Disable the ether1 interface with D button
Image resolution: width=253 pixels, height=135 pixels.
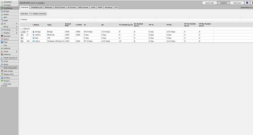click(x=22, y=35)
